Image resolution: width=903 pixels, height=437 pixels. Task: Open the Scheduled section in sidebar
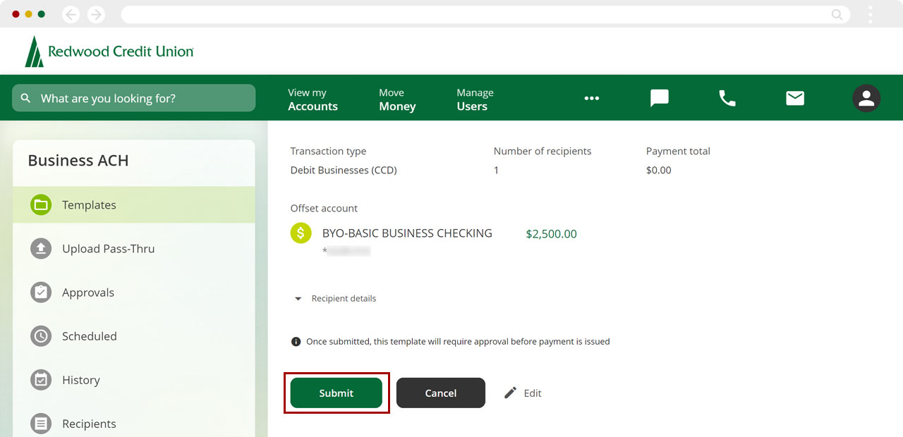[x=89, y=336]
